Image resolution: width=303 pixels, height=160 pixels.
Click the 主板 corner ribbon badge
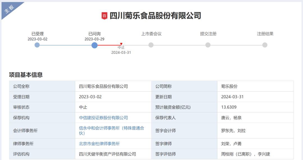(x=10, y=9)
